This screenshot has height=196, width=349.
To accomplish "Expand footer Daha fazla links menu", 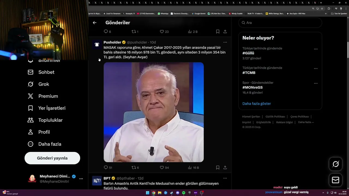I will coord(306,122).
